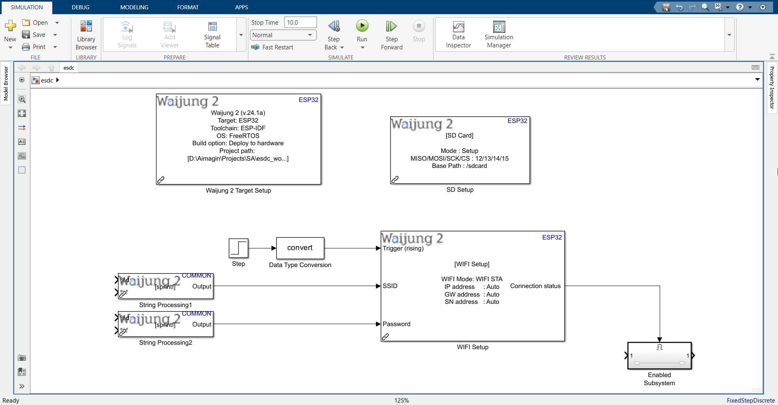Viewport: 778px width, 405px height.
Task: Select the SD Setup block
Action: (460, 150)
